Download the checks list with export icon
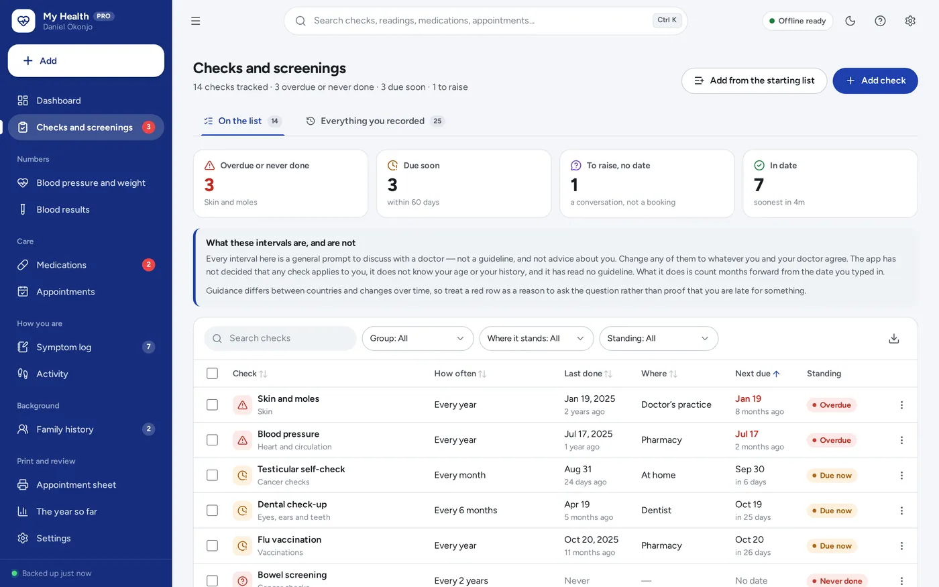The image size is (939, 587). (x=894, y=339)
